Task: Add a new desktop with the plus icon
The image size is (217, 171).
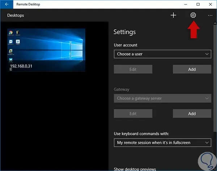Action: click(x=173, y=15)
